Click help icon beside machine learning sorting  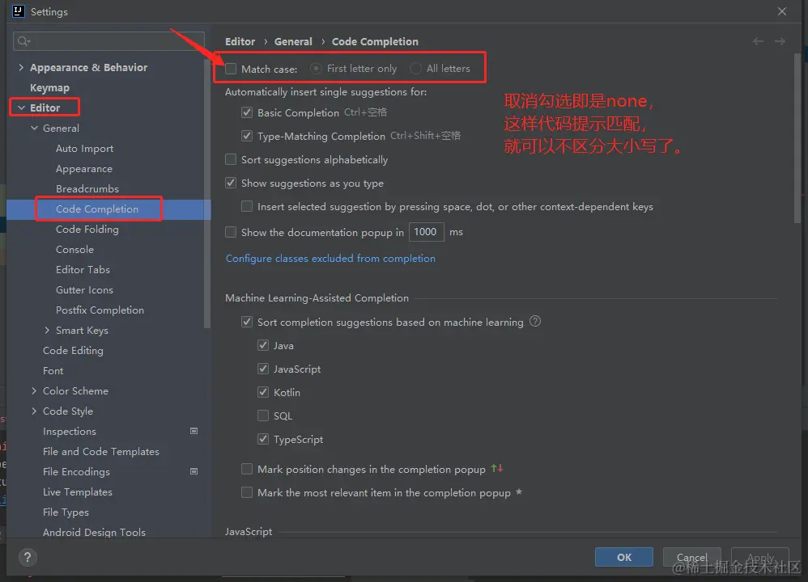pyautogui.click(x=535, y=322)
